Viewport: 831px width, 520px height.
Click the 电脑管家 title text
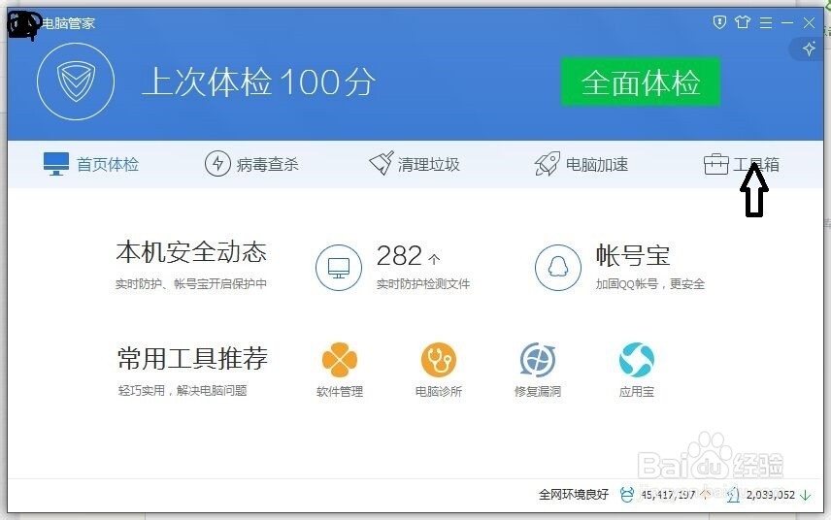point(68,23)
